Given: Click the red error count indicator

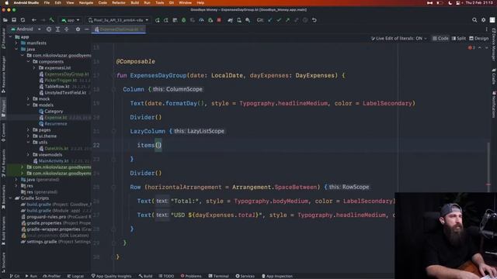Looking at the screenshot, I should [x=471, y=47].
